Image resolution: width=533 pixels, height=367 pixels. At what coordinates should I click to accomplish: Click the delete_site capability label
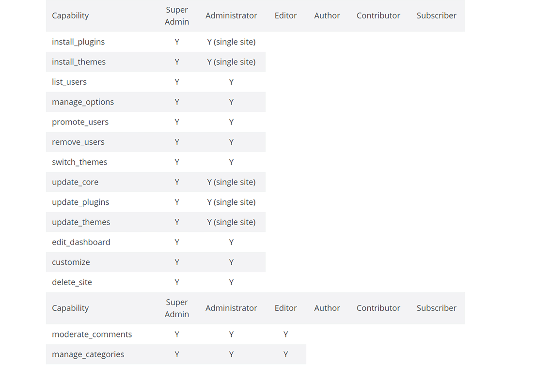(x=72, y=282)
